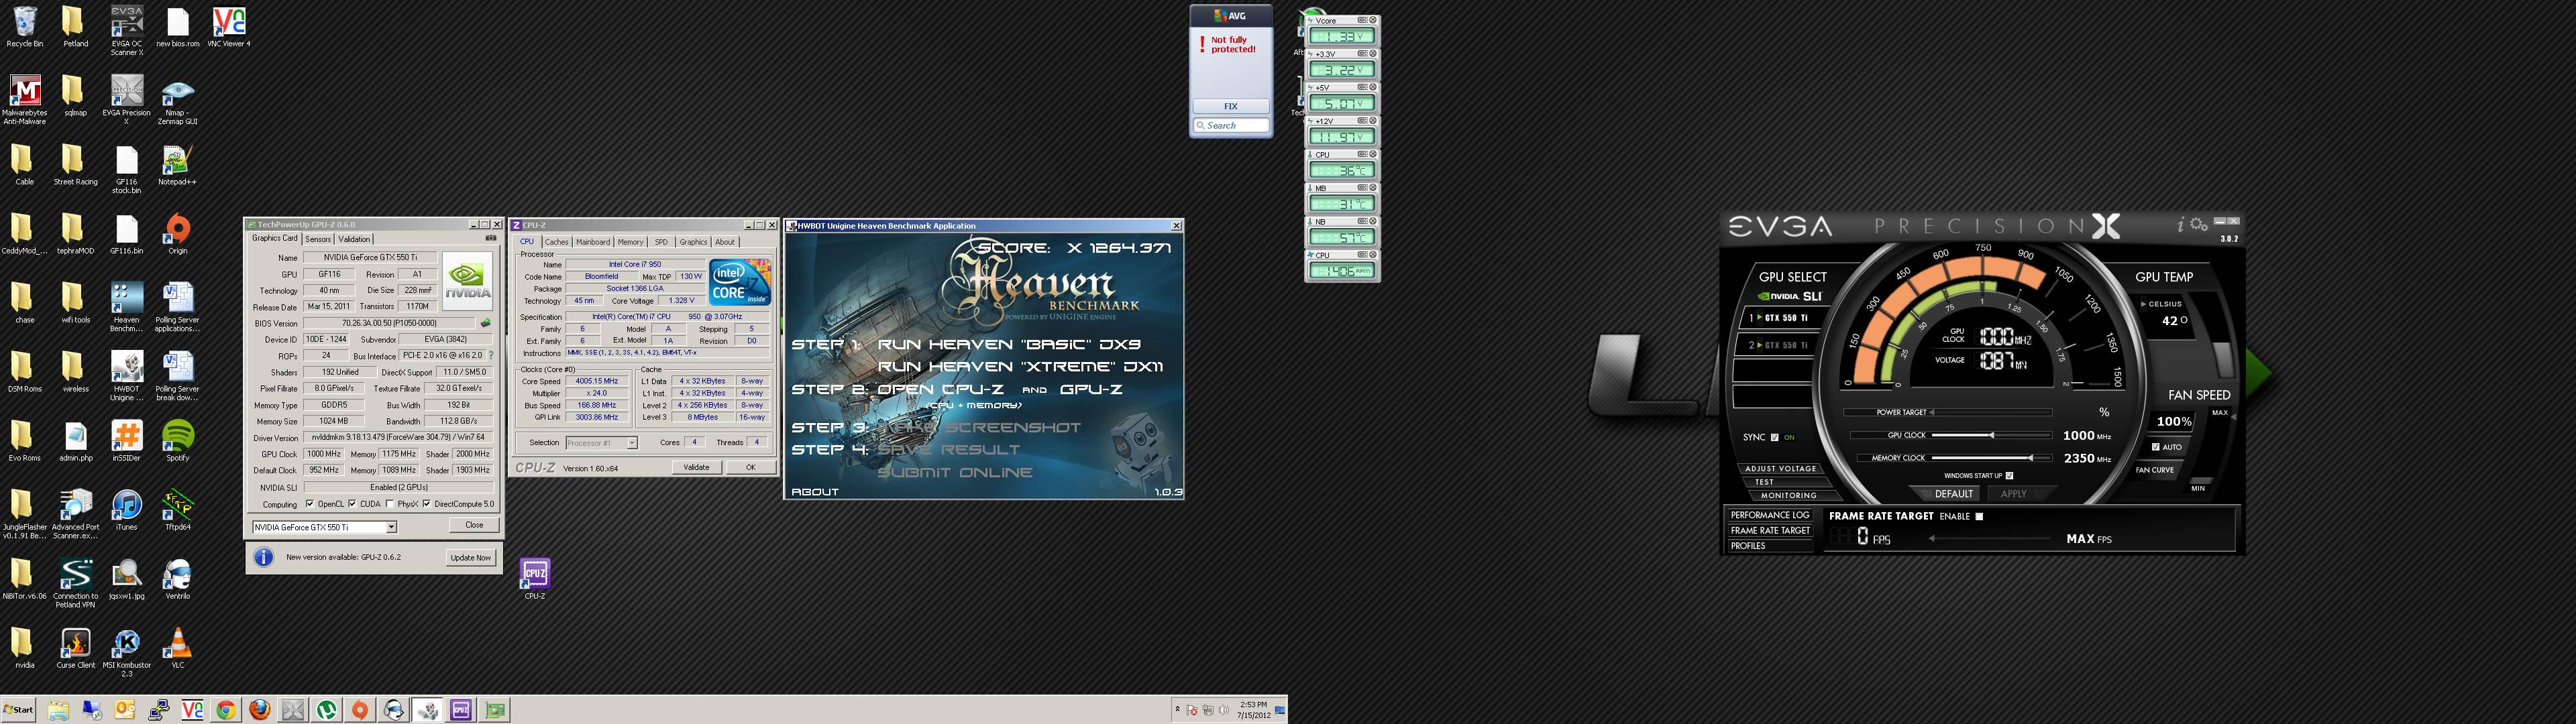Open the Notepad++ desktop icon

tap(178, 165)
